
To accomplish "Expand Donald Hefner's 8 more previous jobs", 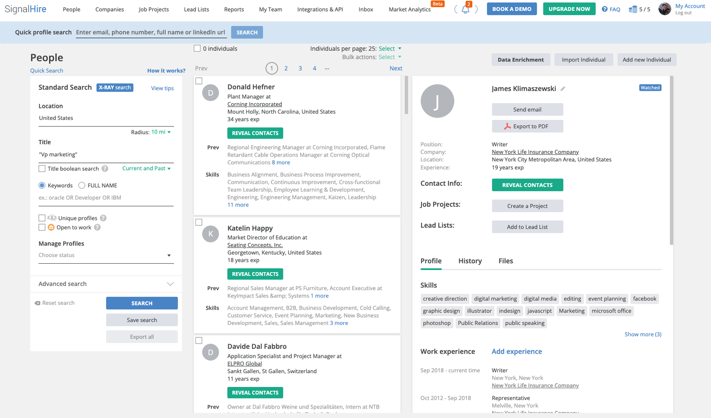I will (x=281, y=162).
